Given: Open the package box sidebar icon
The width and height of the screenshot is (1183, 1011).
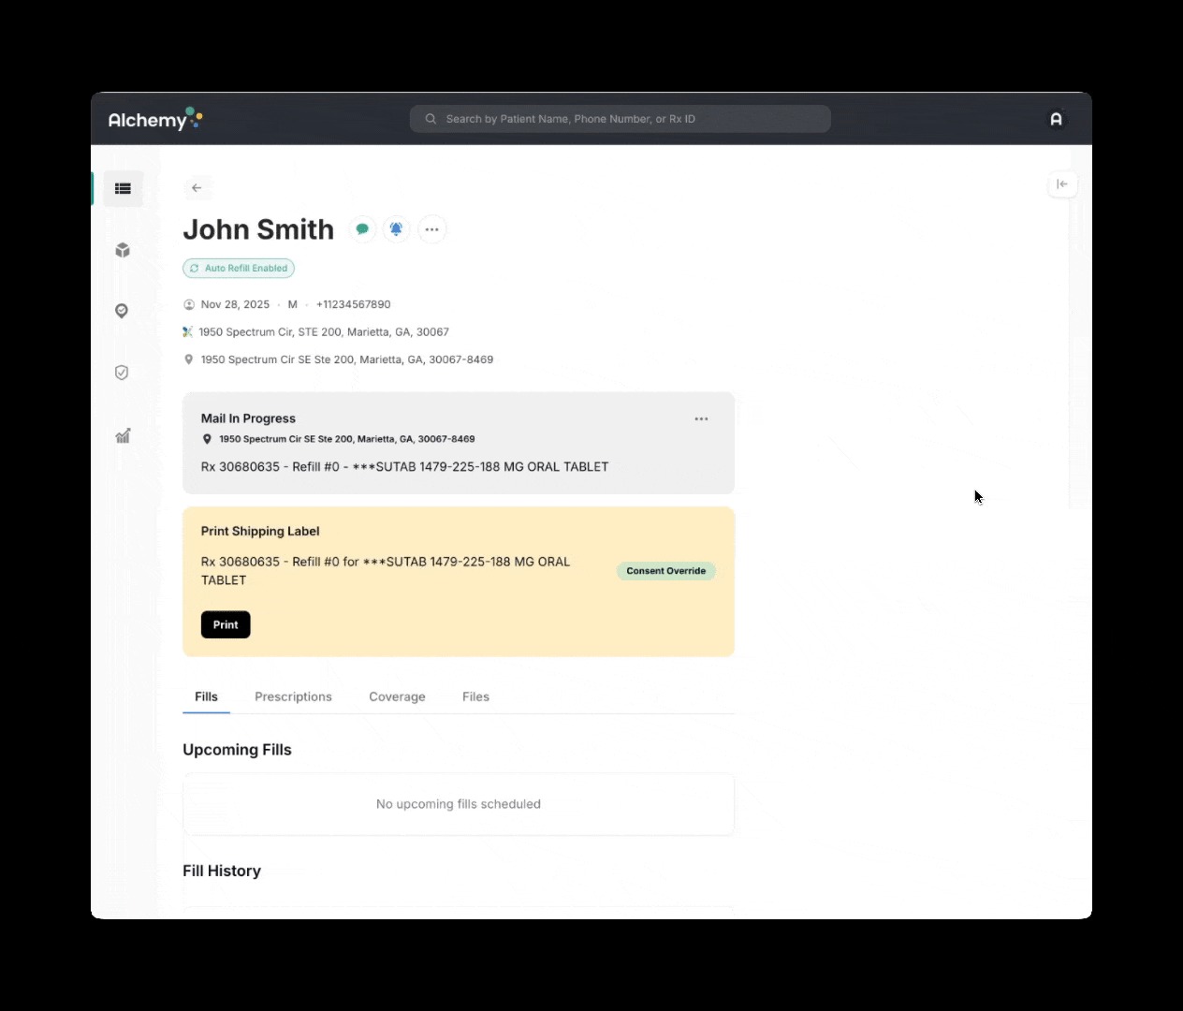Looking at the screenshot, I should tap(123, 250).
